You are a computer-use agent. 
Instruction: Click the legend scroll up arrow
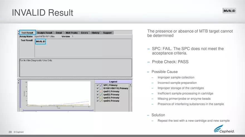(130, 85)
